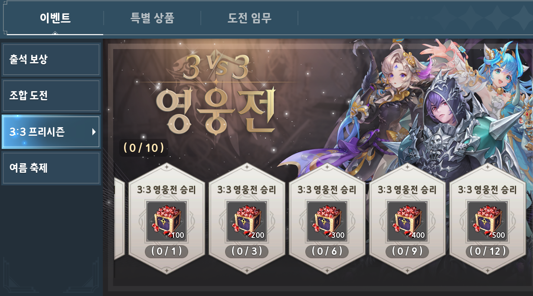Select 출석 보상 in the sidebar
Viewport: 533px width, 296px height.
51,59
